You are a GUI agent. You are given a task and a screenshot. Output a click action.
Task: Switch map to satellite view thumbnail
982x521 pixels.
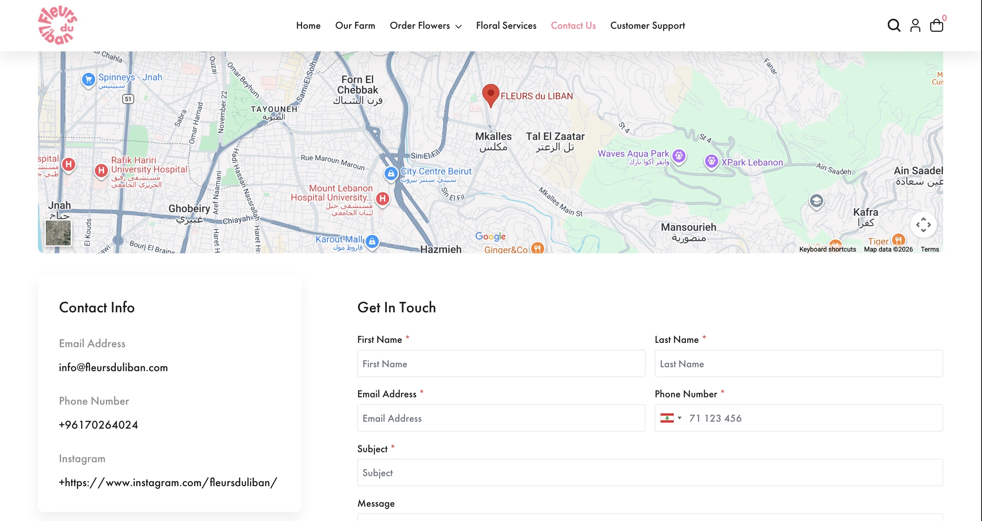click(x=58, y=233)
